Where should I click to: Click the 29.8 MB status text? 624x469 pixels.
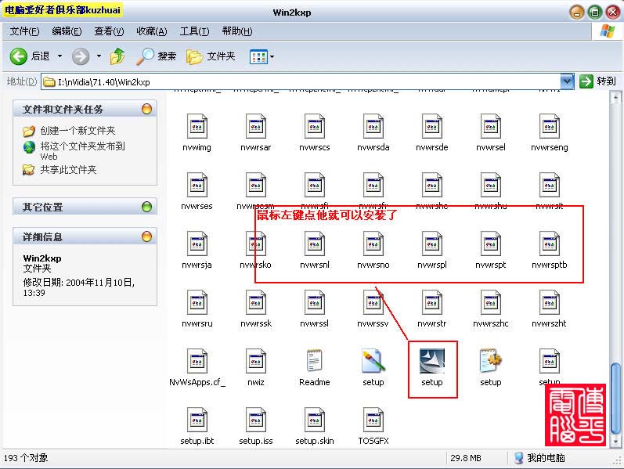pos(466,458)
